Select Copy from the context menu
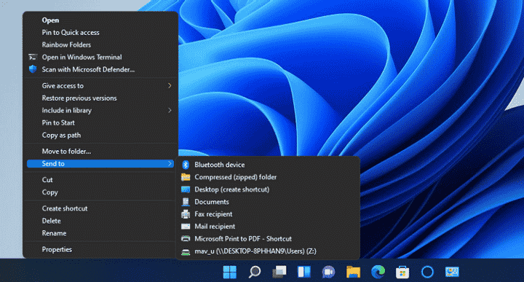Screen dimensions: 524x282 pyautogui.click(x=49, y=192)
